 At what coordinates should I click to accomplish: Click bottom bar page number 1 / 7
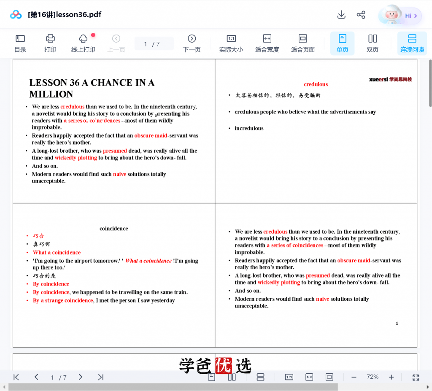[58, 377]
